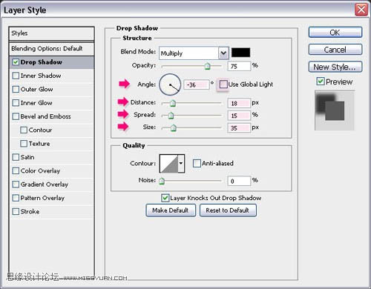Click the Noise slider handle
The image size is (371, 289).
coord(162,181)
